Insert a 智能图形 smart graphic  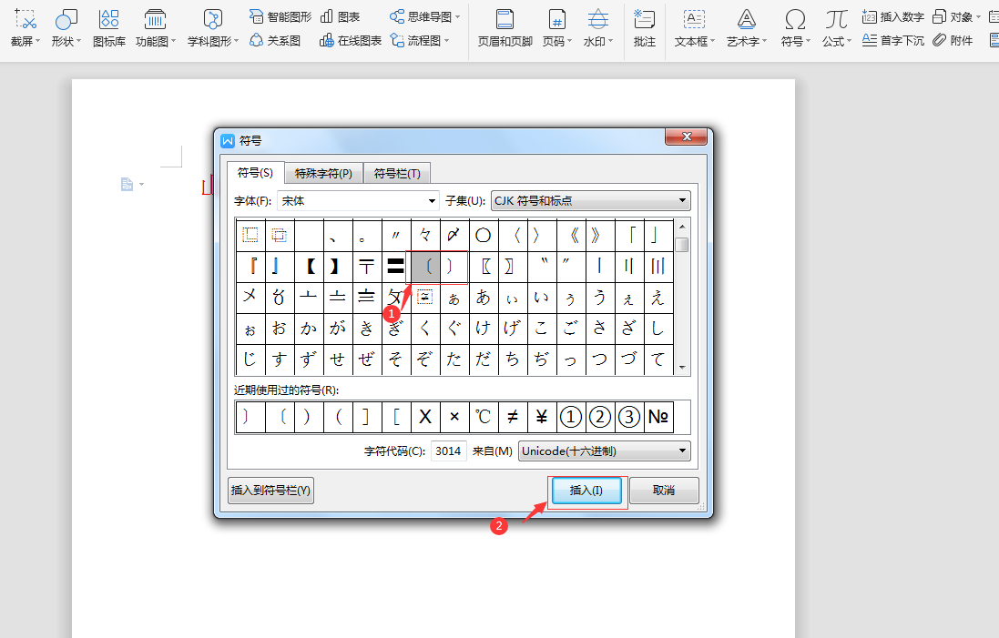[x=280, y=16]
